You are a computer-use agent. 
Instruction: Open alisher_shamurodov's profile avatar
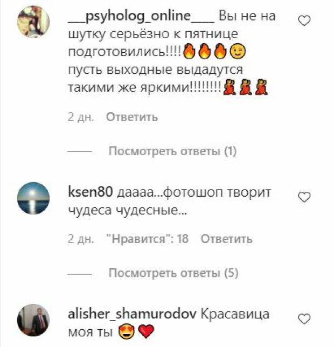33,320
